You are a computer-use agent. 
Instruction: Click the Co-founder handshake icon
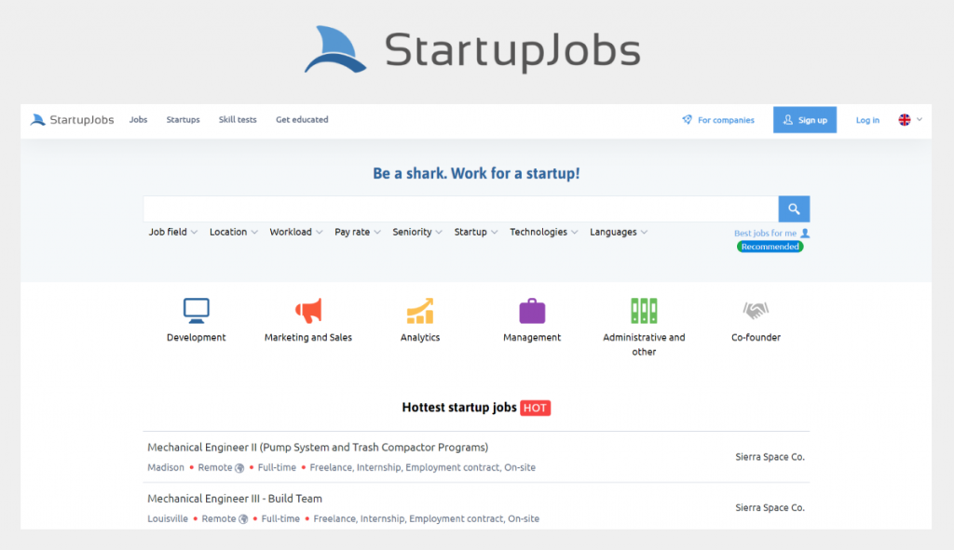tap(756, 311)
